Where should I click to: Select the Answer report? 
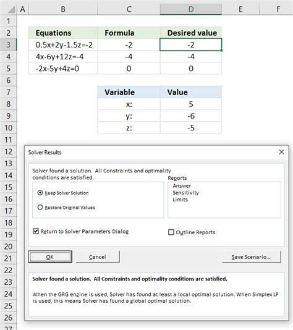click(x=182, y=186)
